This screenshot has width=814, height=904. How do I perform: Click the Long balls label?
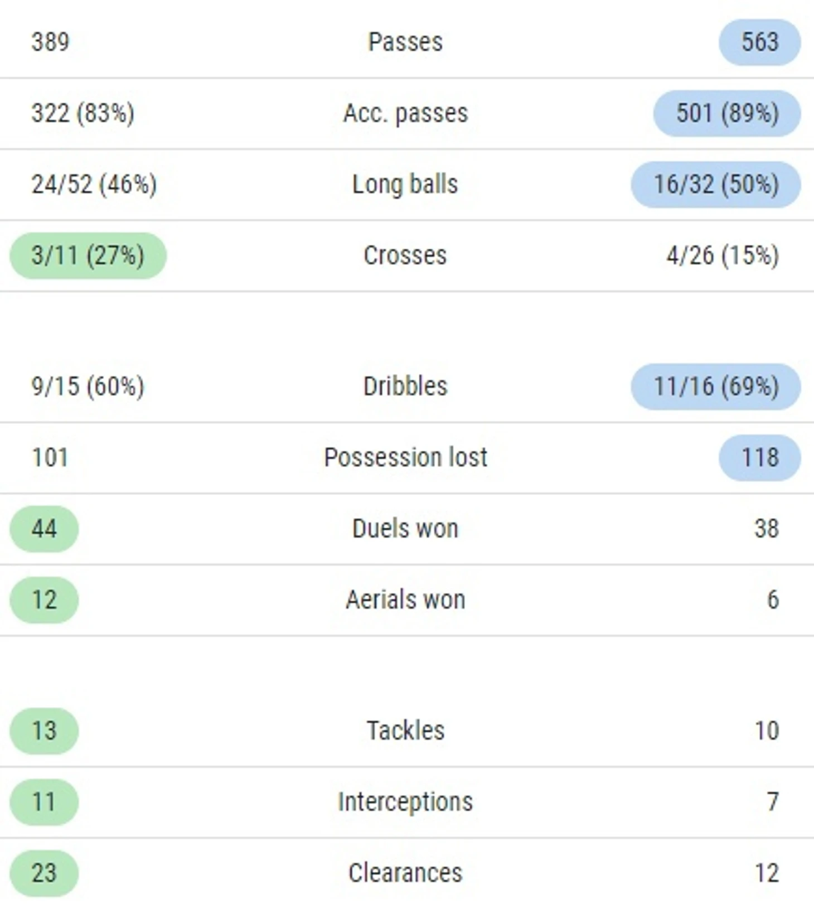pyautogui.click(x=405, y=185)
